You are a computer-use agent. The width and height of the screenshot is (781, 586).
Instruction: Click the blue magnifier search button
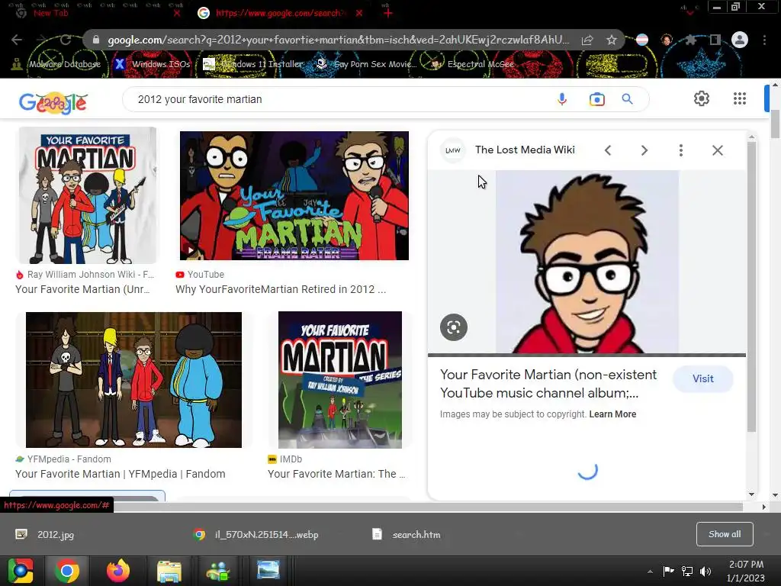point(628,99)
